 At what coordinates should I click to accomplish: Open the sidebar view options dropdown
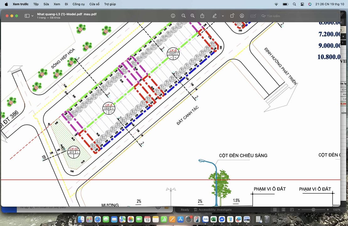pos(32,16)
